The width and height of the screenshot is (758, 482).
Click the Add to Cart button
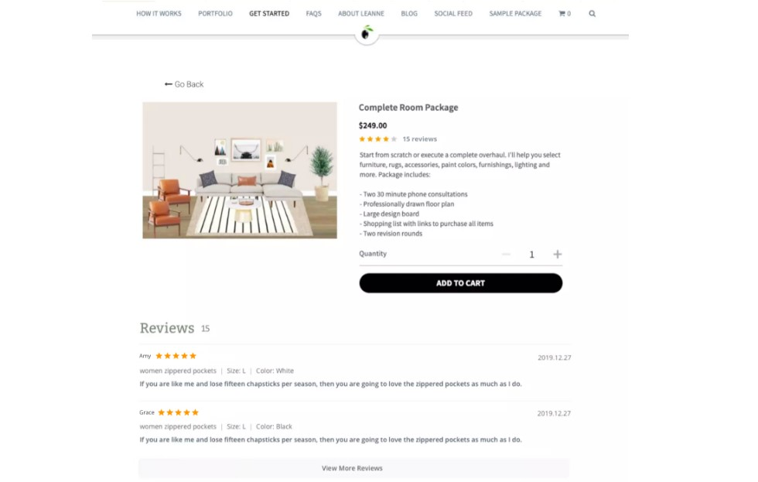pos(460,282)
